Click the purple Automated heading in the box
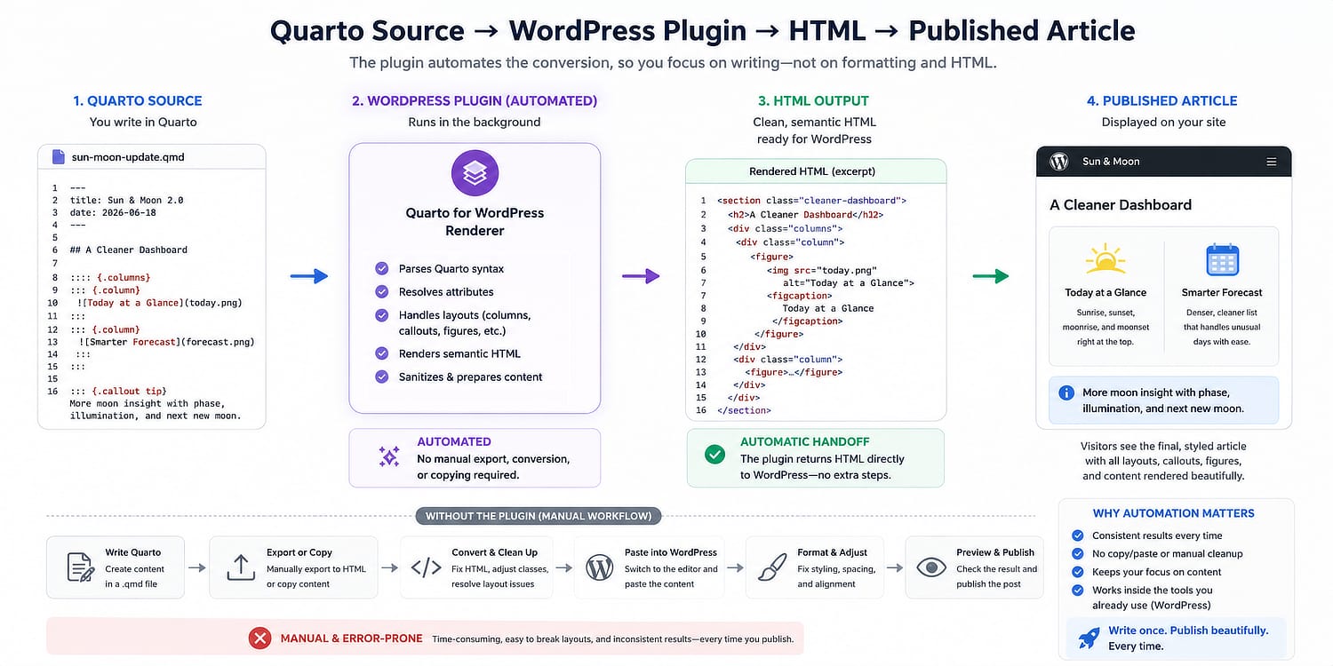Screen dimensions: 1333x666 (454, 441)
